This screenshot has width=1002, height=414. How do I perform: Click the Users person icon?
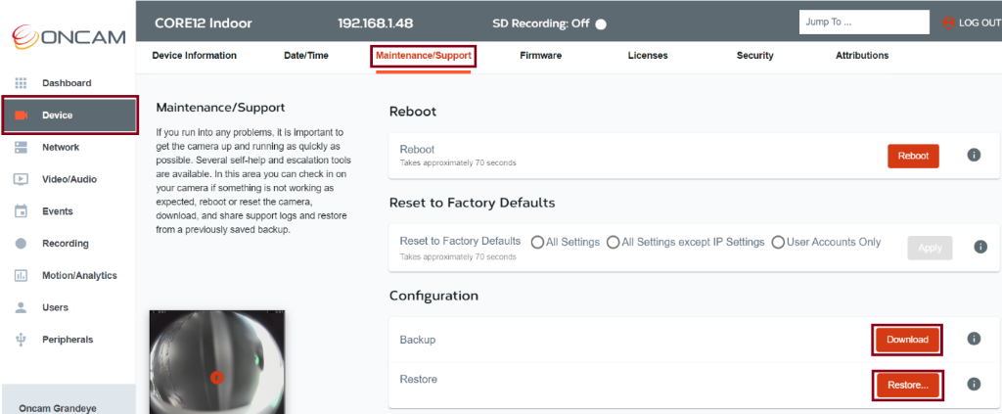coord(22,307)
